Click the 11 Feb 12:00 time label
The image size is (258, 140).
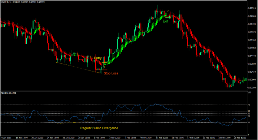pyautogui.click(x=162, y=138)
